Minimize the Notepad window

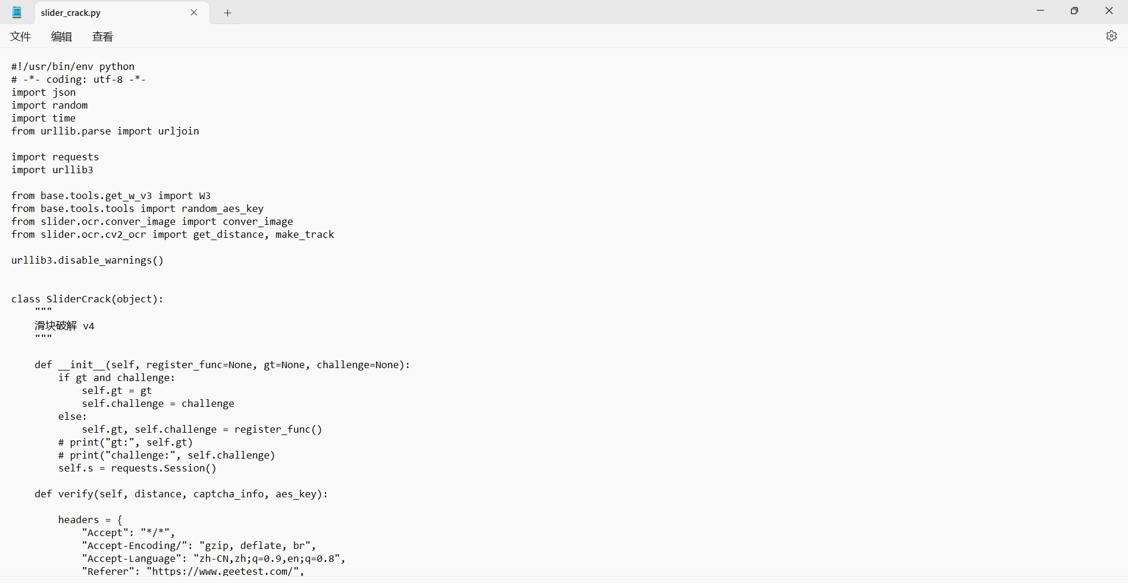pyautogui.click(x=1040, y=11)
